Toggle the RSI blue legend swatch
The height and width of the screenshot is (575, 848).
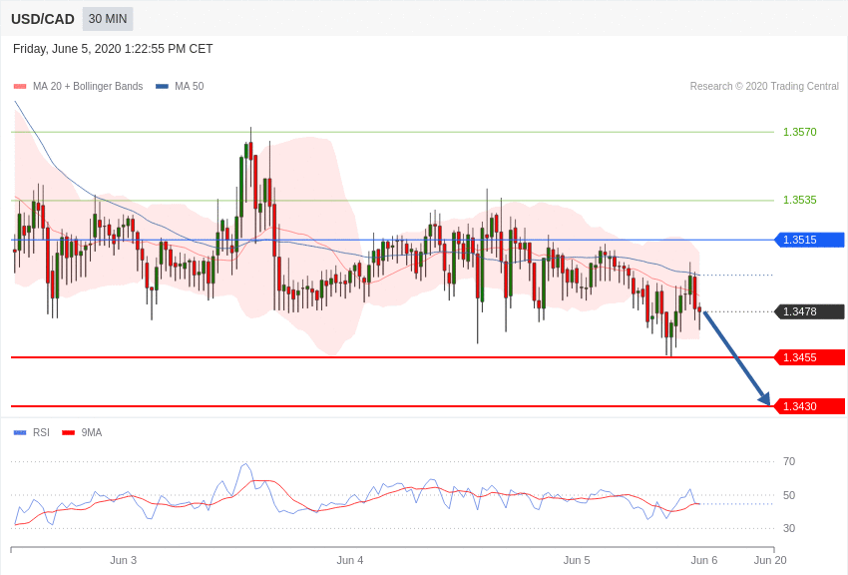pyautogui.click(x=20, y=432)
